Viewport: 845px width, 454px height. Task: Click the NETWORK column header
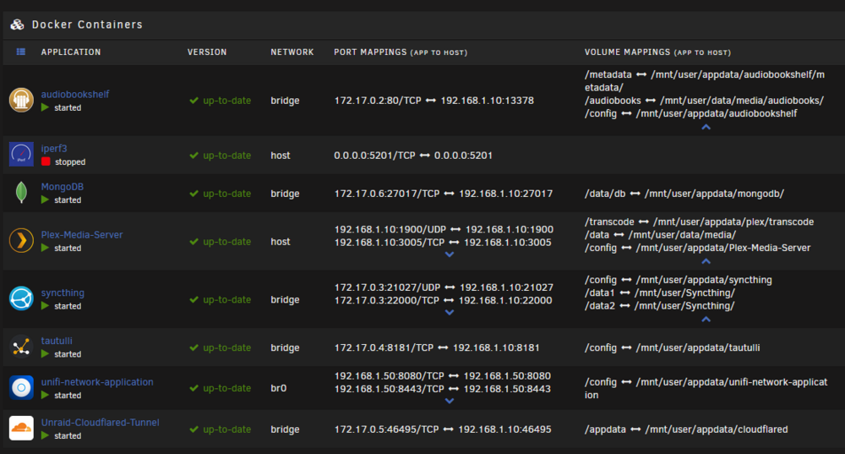(292, 52)
